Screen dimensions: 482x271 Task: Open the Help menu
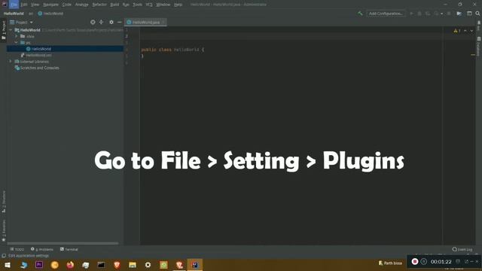[178, 5]
